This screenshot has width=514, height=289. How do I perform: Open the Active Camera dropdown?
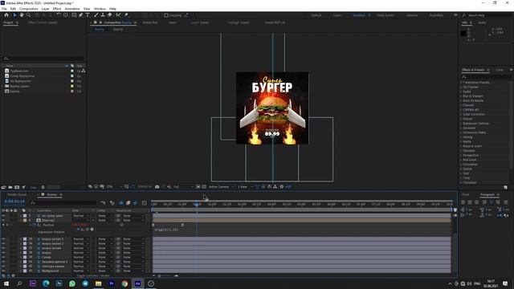pyautogui.click(x=222, y=187)
